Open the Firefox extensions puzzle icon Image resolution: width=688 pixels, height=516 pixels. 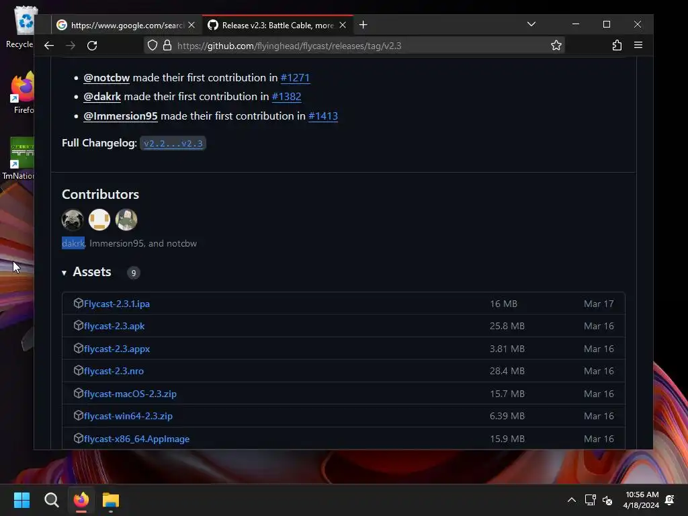(x=617, y=45)
